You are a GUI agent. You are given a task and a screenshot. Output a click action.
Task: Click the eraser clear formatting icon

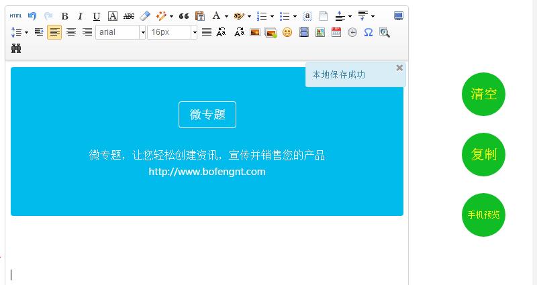tap(145, 15)
